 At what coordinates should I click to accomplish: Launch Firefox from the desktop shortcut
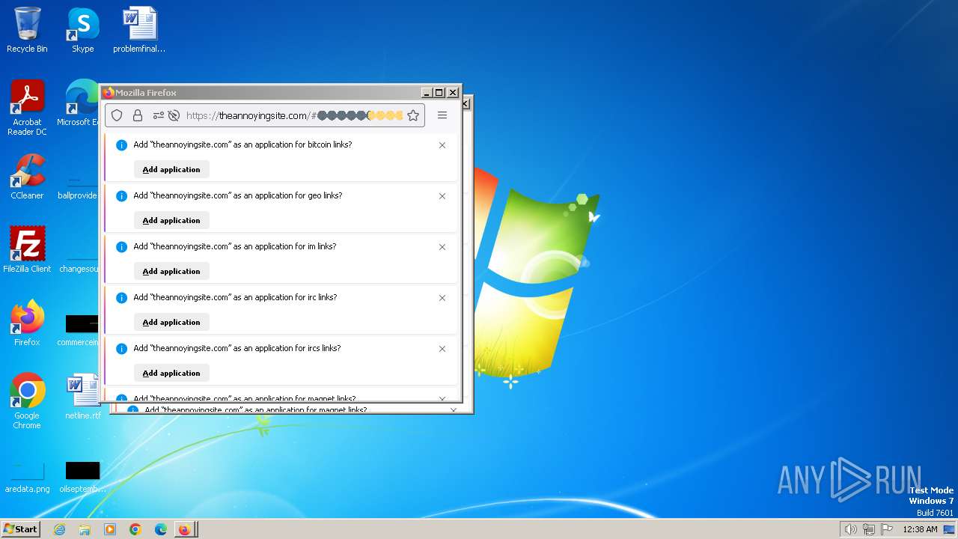tap(27, 323)
